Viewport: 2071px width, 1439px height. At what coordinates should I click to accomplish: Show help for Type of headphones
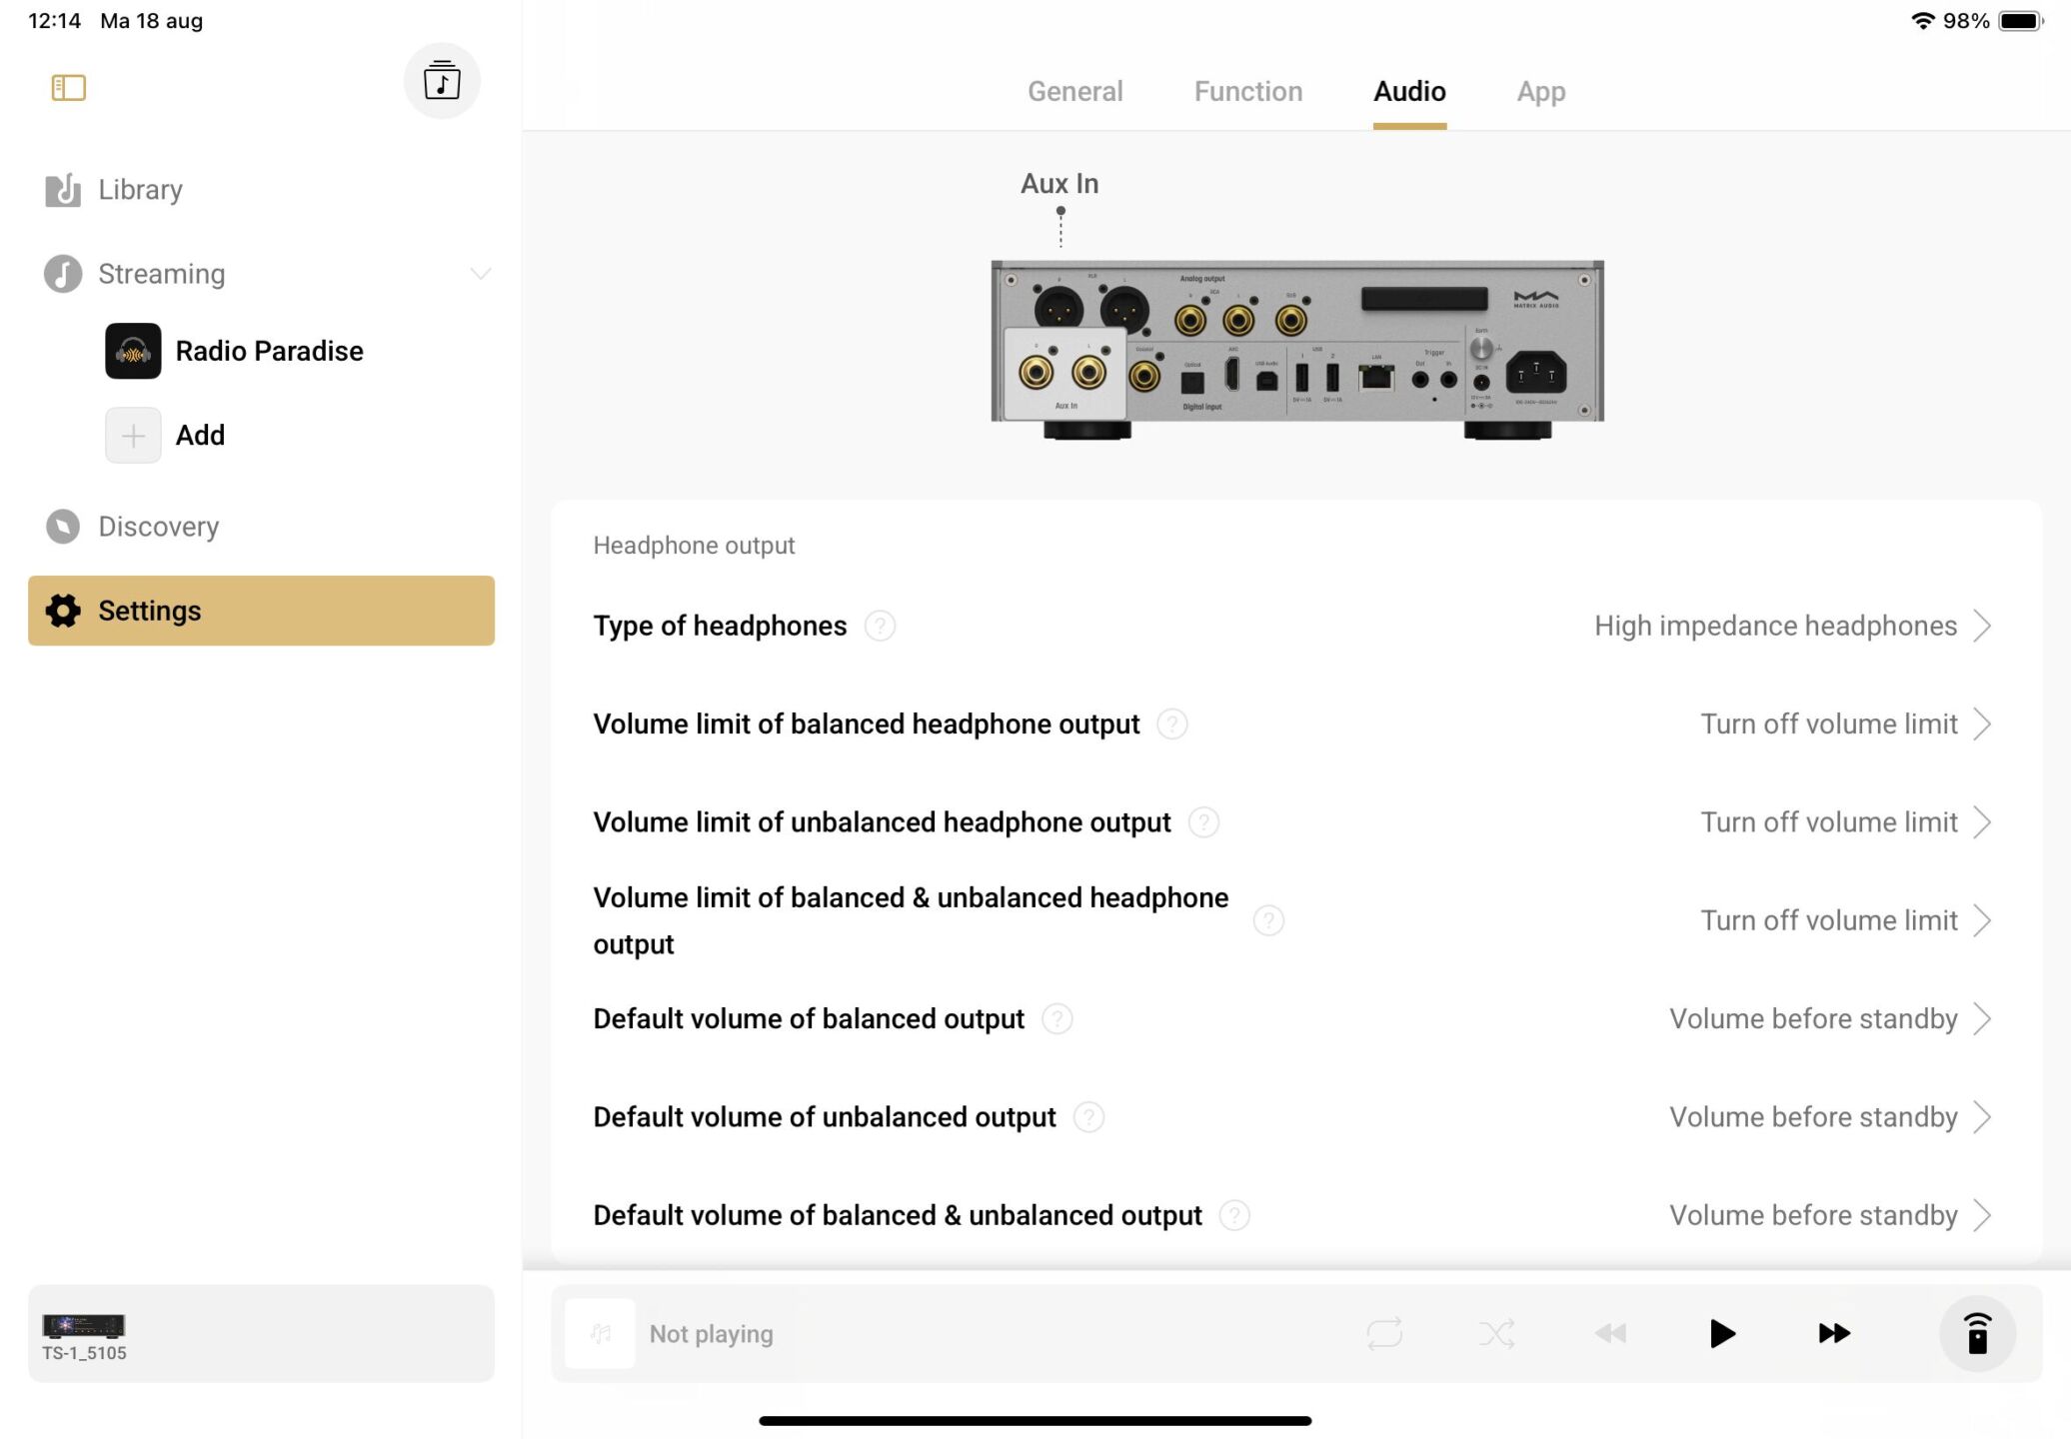coord(880,626)
